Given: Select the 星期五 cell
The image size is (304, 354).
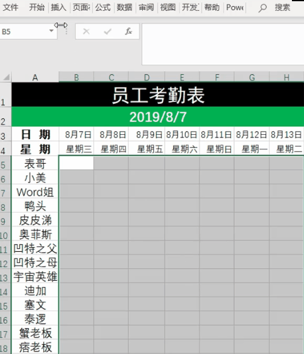Looking at the screenshot, I should point(147,149).
